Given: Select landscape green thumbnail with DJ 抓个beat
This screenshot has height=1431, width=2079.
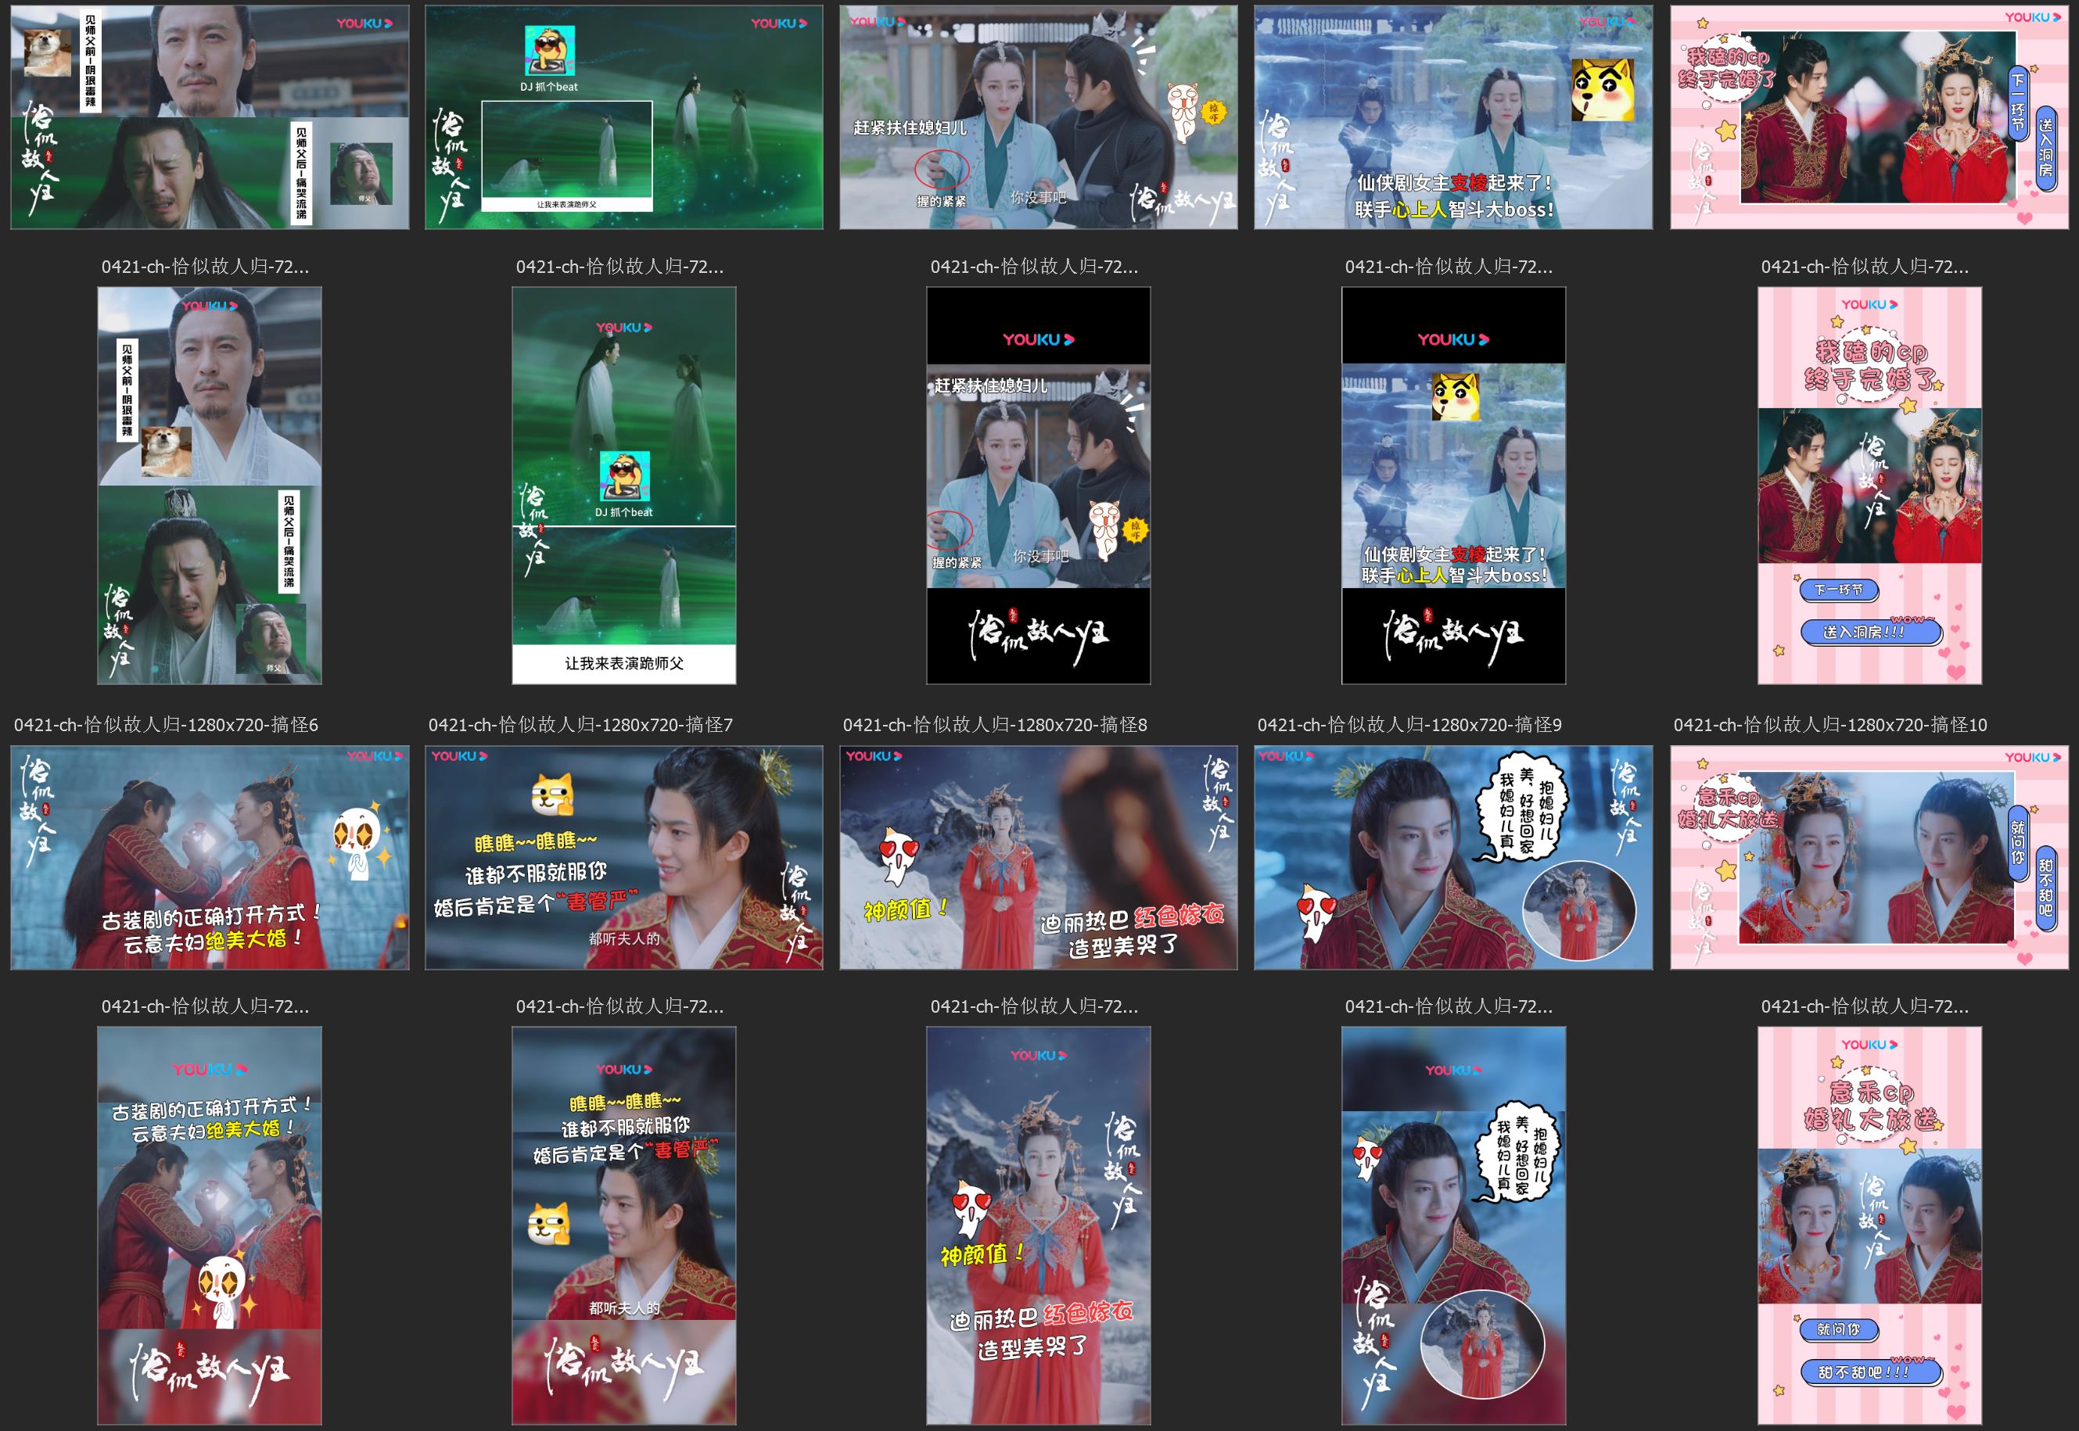Looking at the screenshot, I should pos(624,117).
